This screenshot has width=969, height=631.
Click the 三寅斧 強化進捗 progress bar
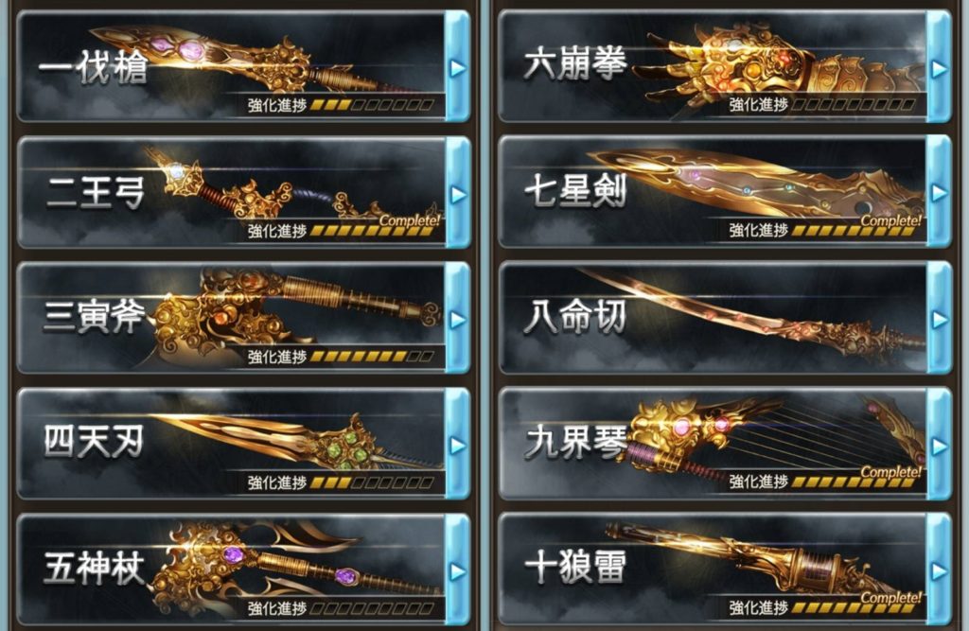(371, 357)
